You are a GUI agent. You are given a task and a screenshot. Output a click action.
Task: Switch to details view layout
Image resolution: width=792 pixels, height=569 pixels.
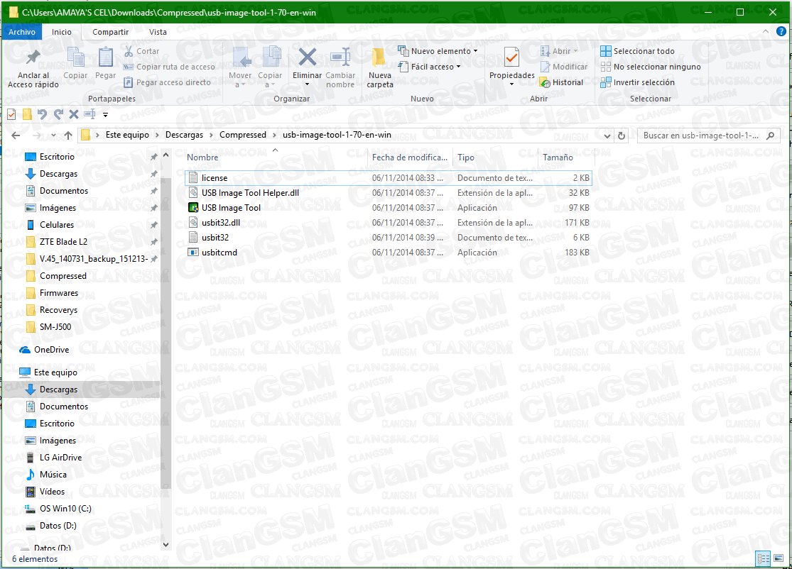(x=763, y=558)
